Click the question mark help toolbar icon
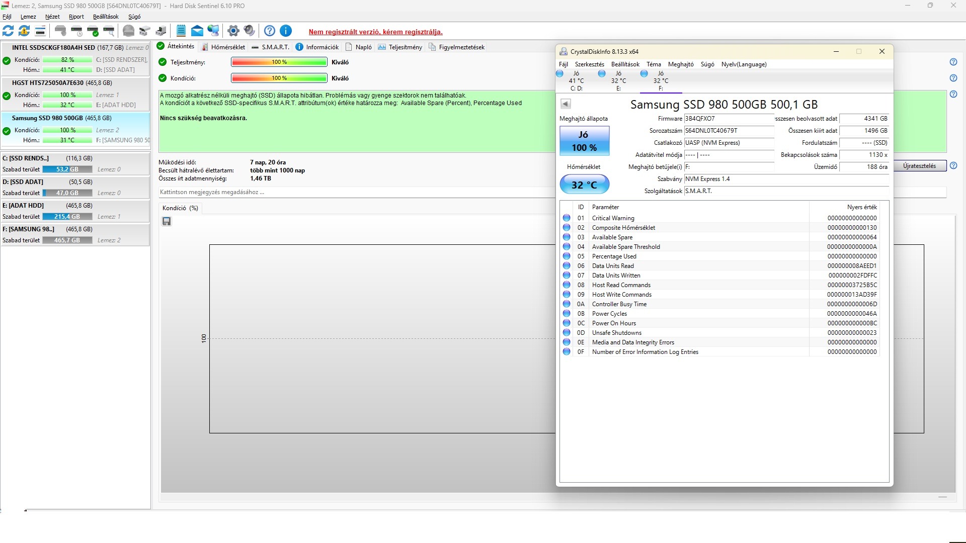This screenshot has width=966, height=543. pos(270,31)
